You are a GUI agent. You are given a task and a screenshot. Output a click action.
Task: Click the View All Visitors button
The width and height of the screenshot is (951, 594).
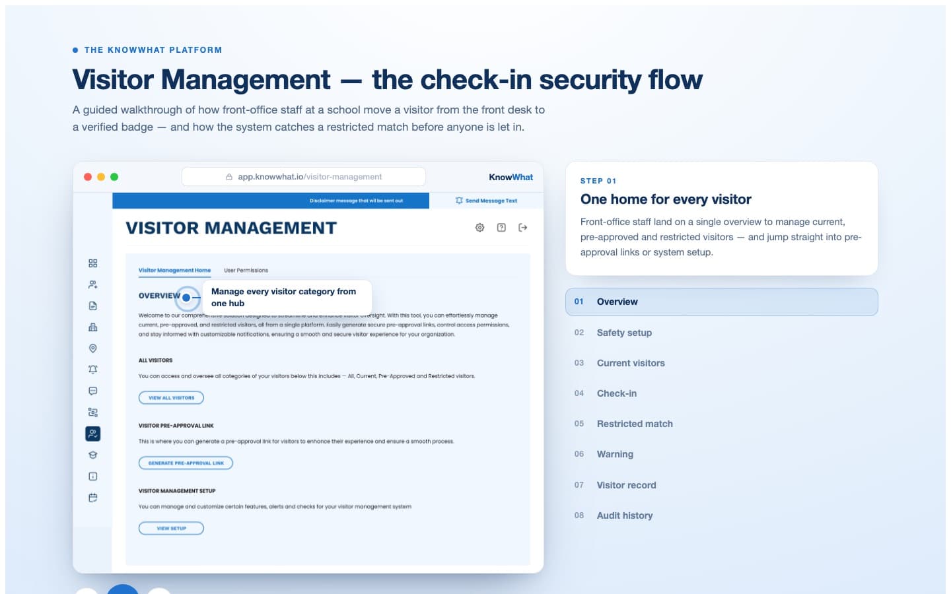click(171, 398)
